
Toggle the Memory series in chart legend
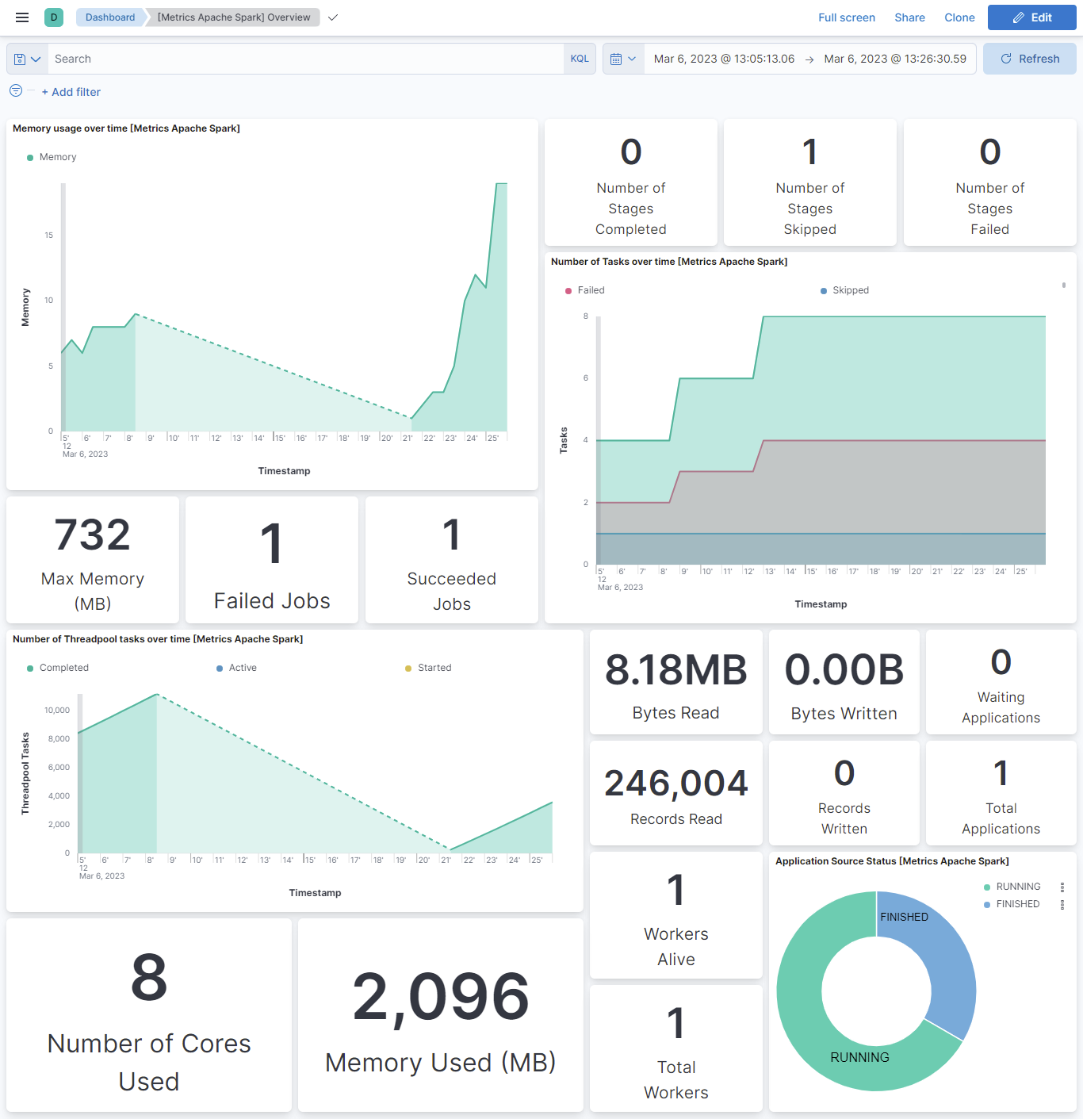tap(58, 157)
